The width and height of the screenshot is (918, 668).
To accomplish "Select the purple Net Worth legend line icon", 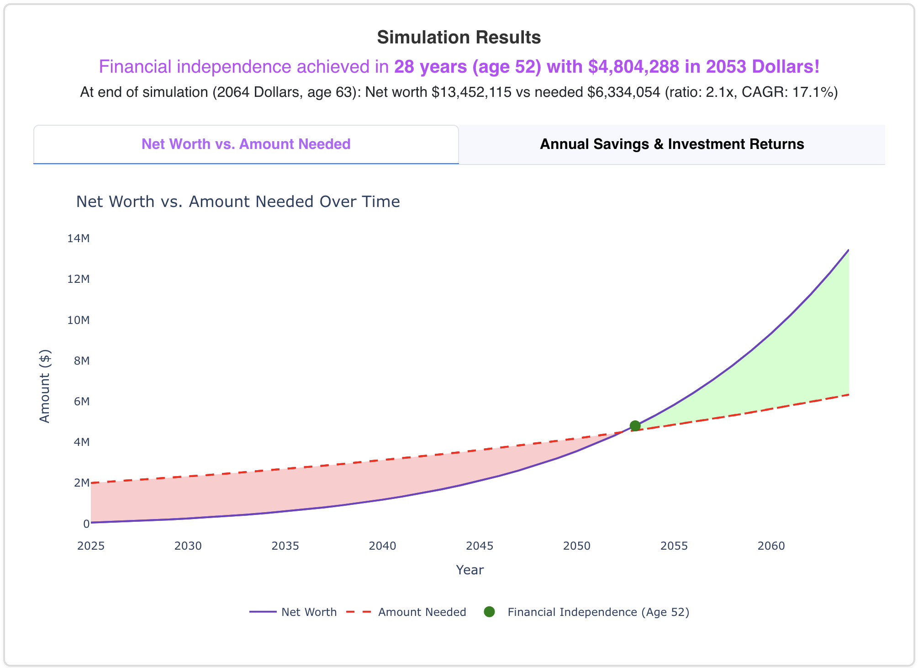I will point(264,612).
